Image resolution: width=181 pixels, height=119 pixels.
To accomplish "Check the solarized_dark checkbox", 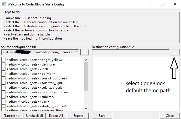I will click(4, 87).
